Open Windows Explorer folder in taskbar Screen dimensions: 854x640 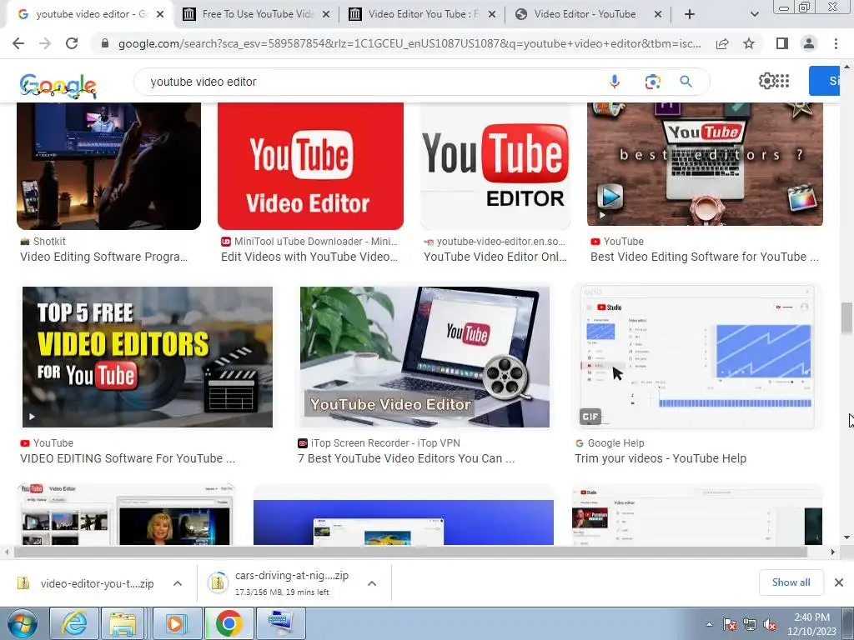click(x=123, y=623)
